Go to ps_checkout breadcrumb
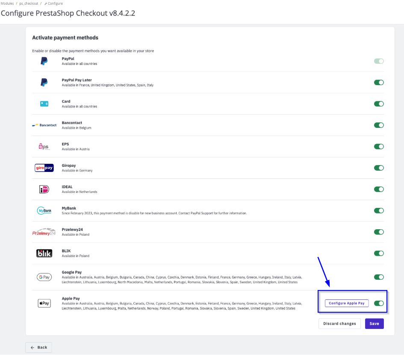 click(29, 3)
